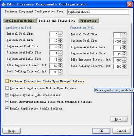Click the title bar application icon
The width and height of the screenshot is (134, 136).
[x=3, y=4]
